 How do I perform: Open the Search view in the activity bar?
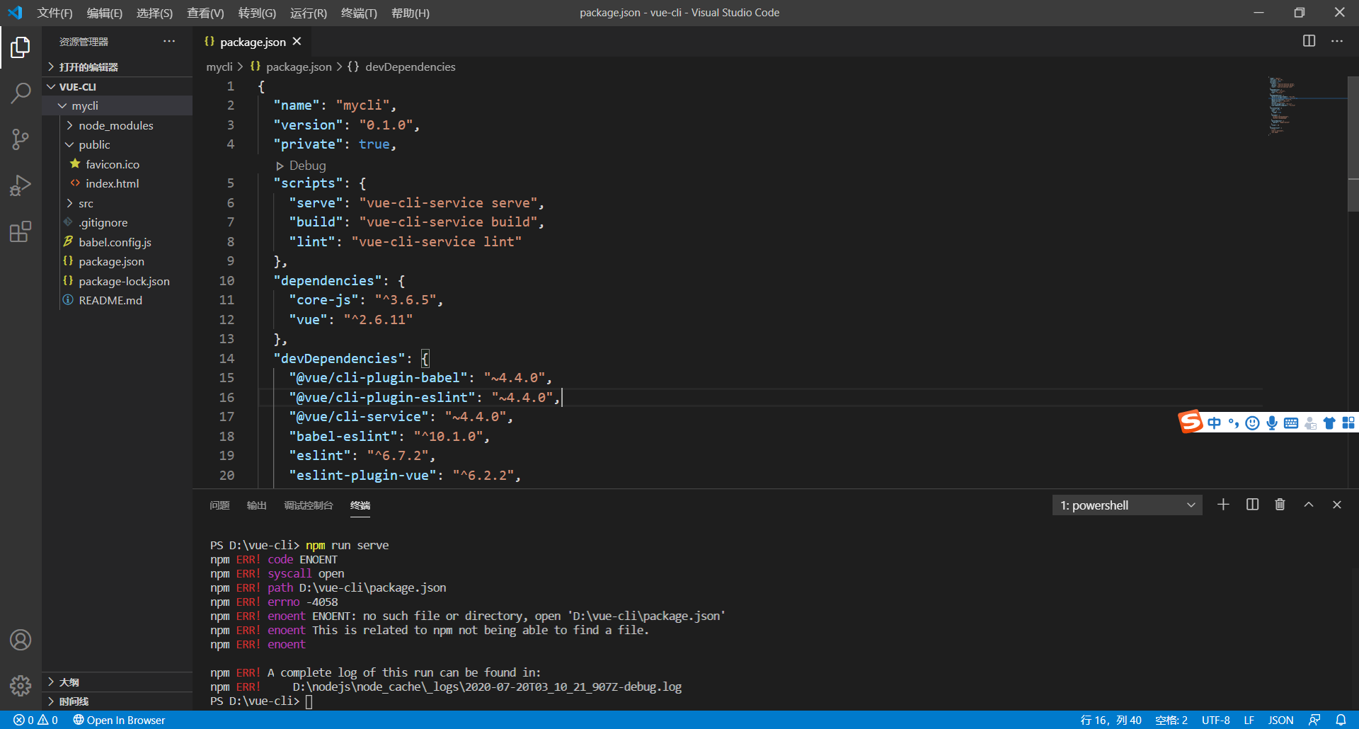point(21,93)
